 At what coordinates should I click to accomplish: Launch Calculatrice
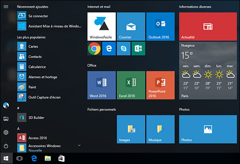pos(49,67)
